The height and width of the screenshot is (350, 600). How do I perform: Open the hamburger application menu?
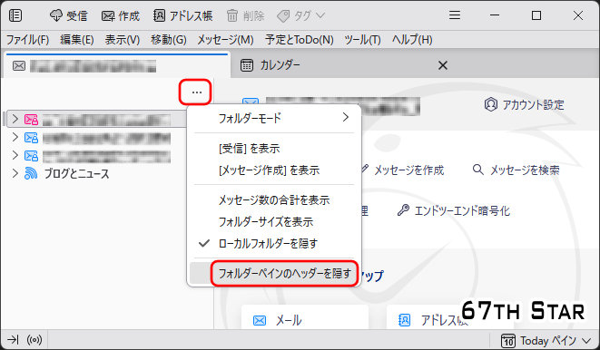click(455, 15)
